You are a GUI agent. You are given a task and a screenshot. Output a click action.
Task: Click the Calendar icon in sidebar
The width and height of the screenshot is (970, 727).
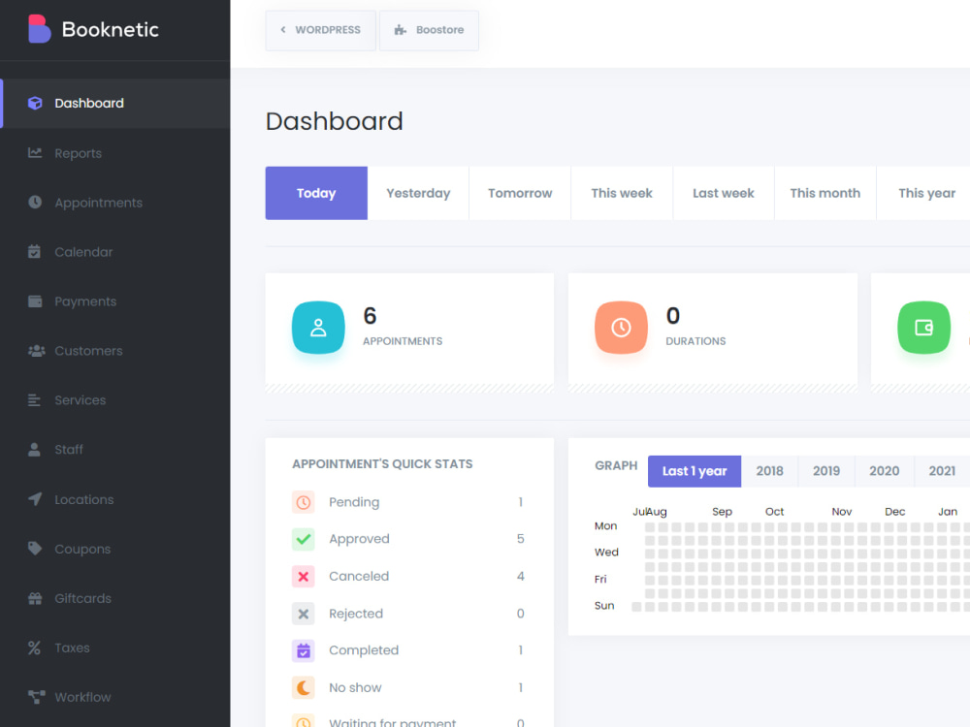pyautogui.click(x=35, y=252)
